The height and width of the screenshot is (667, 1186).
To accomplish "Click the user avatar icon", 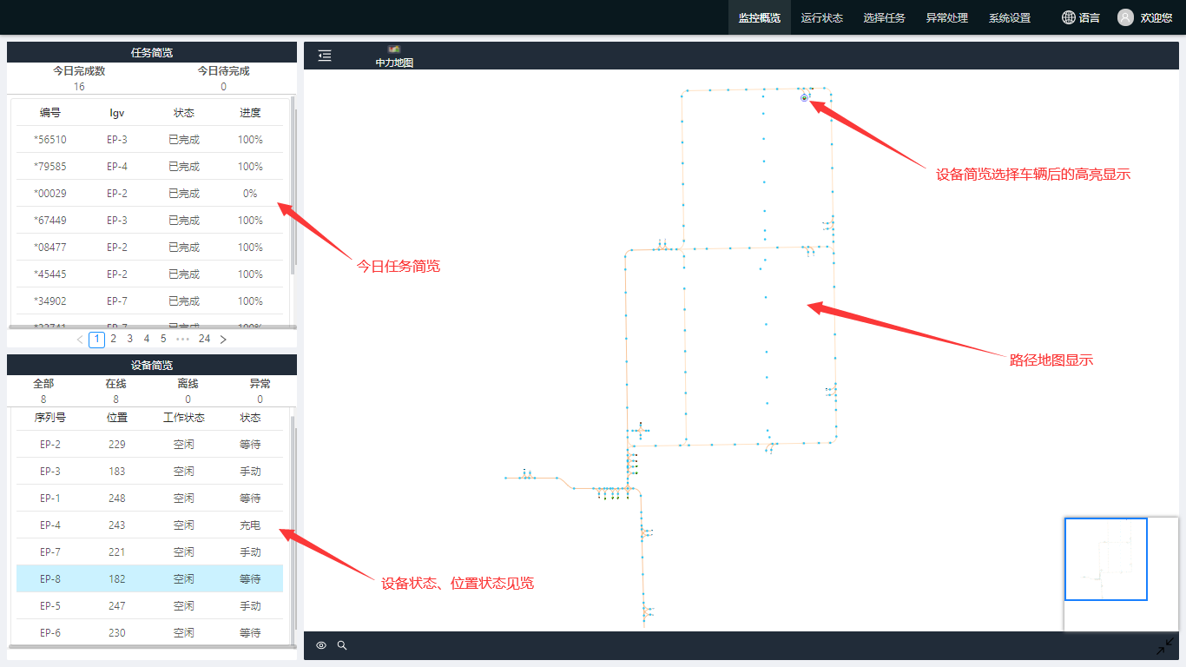I will point(1125,17).
